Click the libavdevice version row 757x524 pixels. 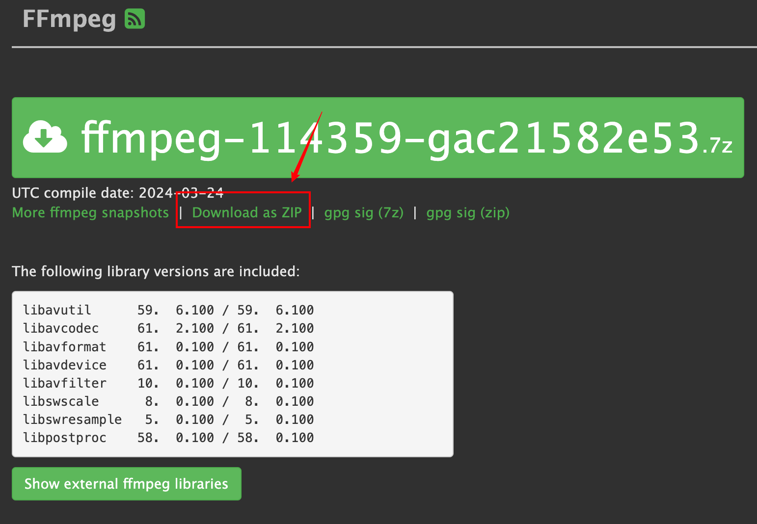[168, 365]
